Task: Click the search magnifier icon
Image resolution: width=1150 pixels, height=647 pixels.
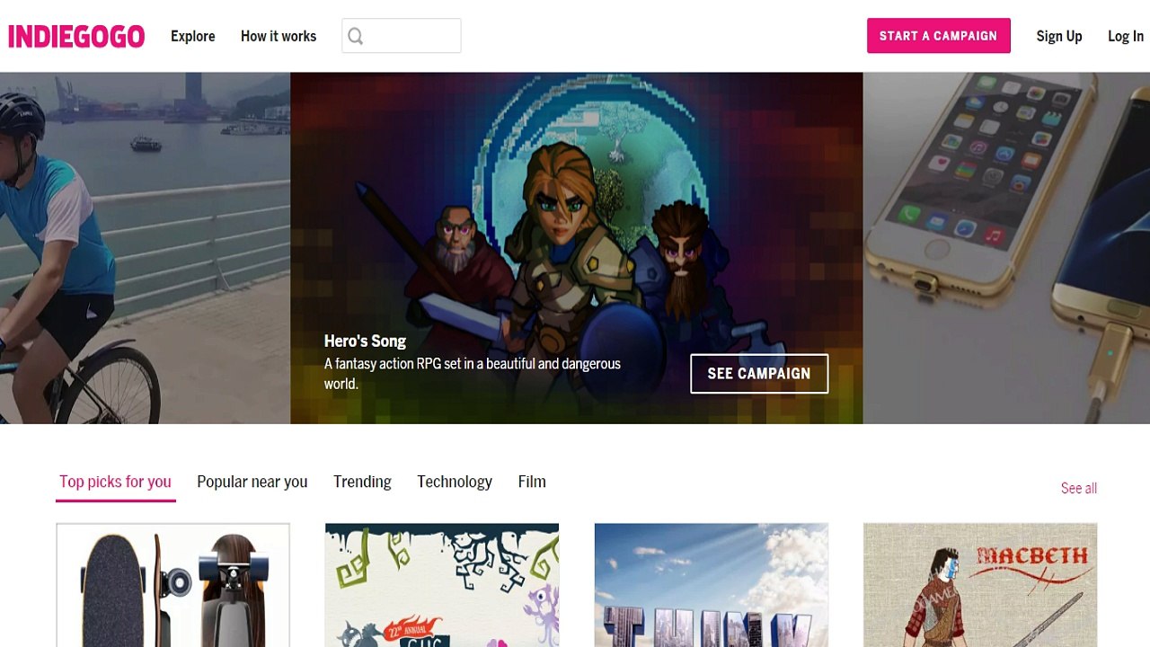Action: point(356,36)
